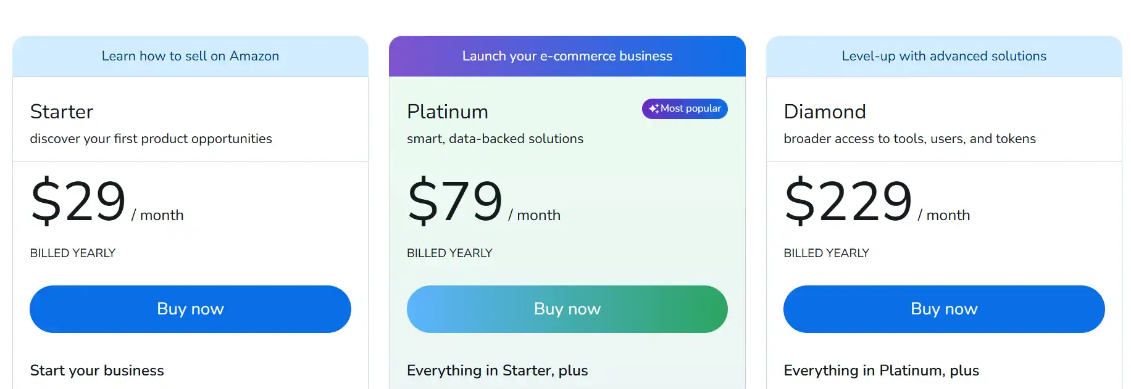
Task: Buy the Diamond plan now
Action: point(944,309)
